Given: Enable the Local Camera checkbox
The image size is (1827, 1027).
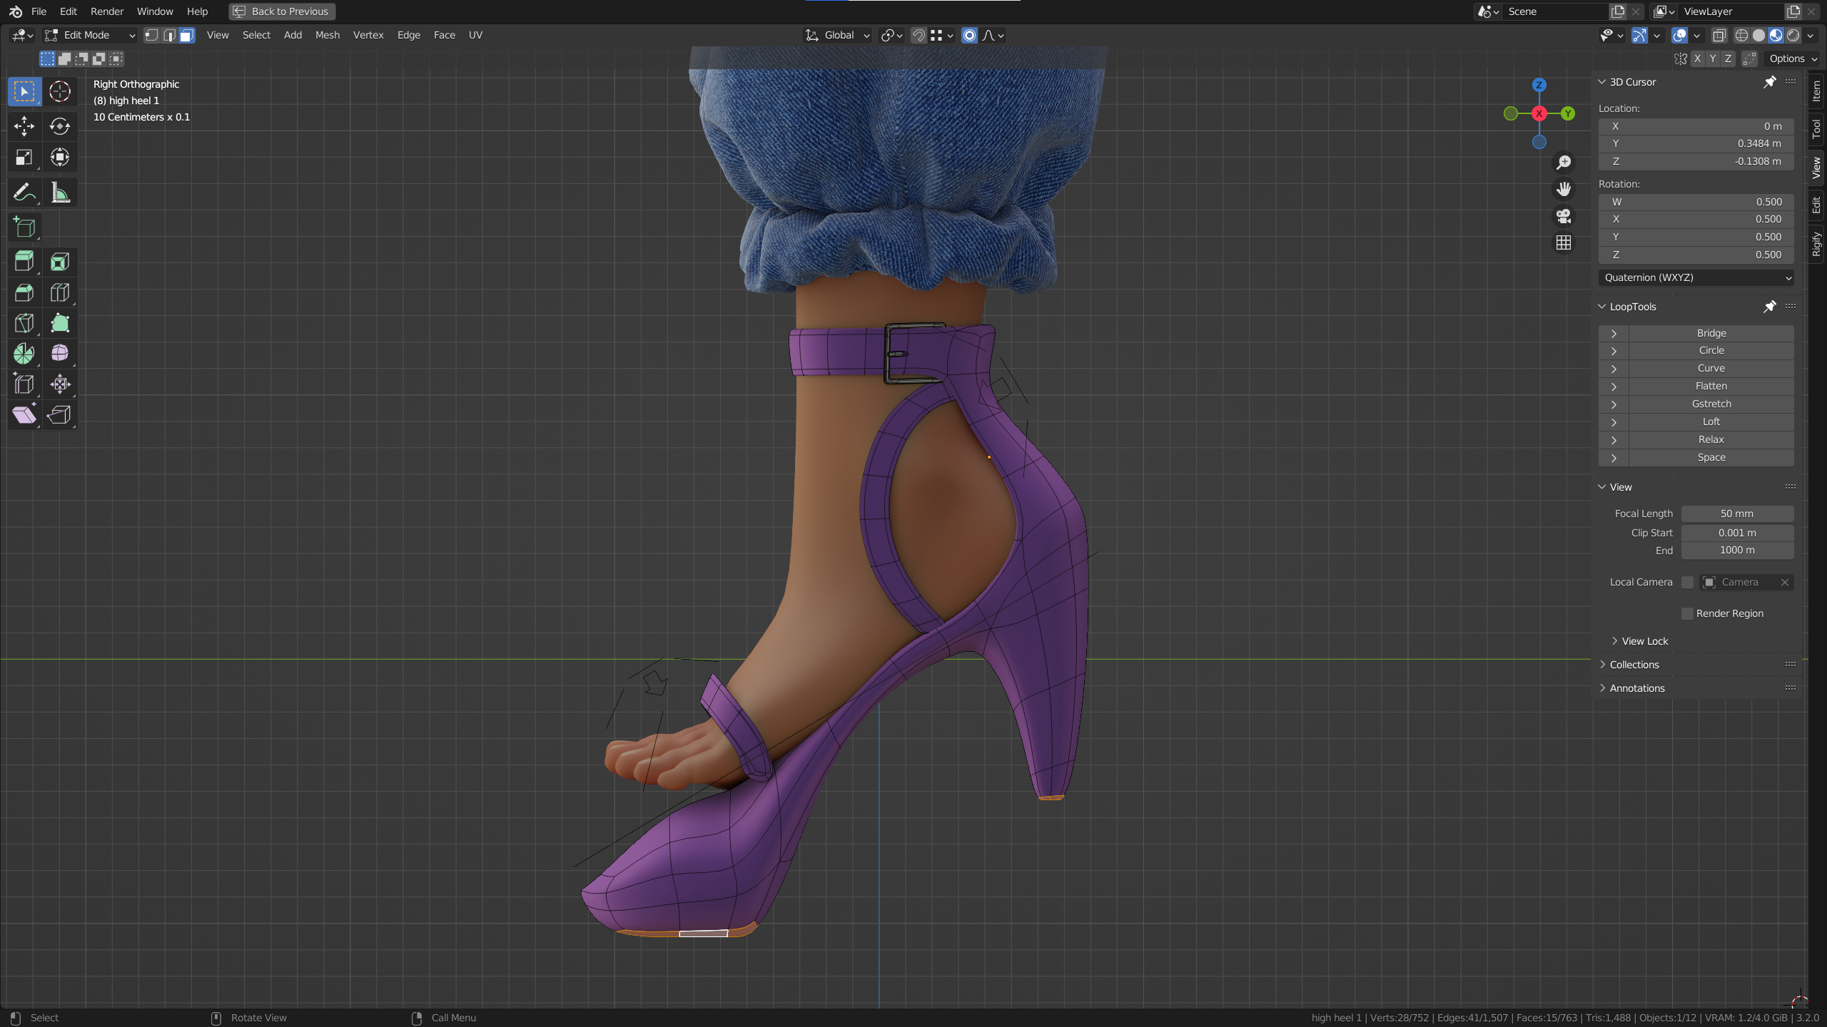Looking at the screenshot, I should click(x=1687, y=582).
